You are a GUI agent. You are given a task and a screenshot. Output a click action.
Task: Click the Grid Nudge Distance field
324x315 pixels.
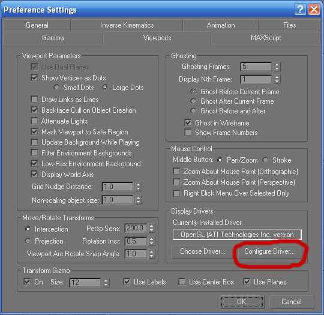[118, 187]
